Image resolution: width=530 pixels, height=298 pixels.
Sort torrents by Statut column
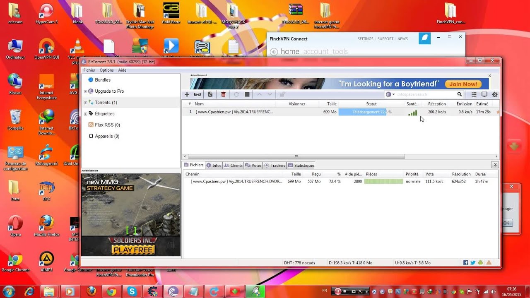click(x=371, y=104)
